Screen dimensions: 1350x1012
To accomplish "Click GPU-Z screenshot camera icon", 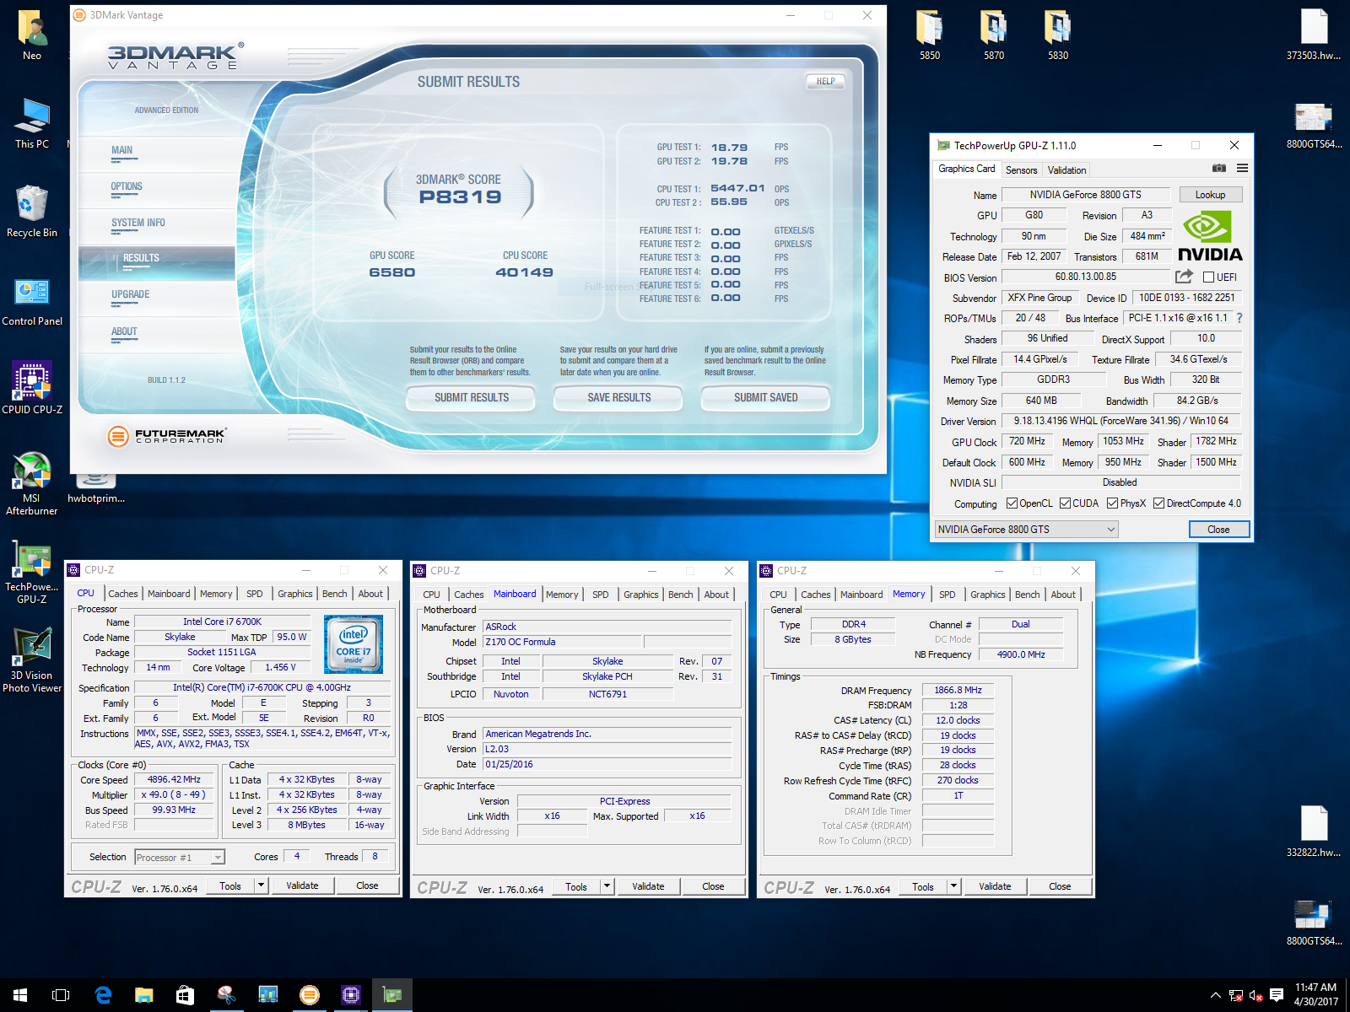I will (x=1219, y=169).
